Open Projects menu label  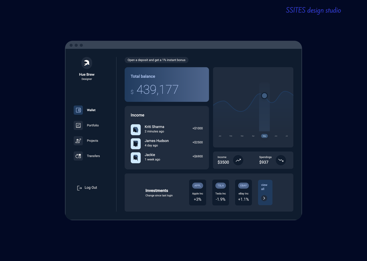[92, 141]
